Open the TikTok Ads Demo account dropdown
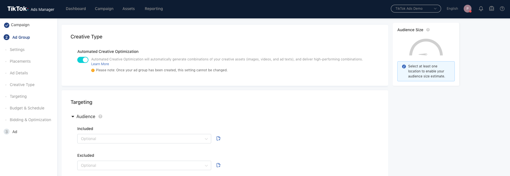The width and height of the screenshot is (510, 176). [416, 9]
